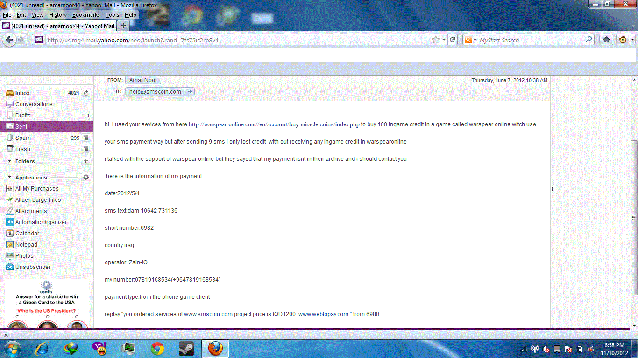Follow the www.smscoin.com link
This screenshot has height=358, width=638.
[208, 314]
